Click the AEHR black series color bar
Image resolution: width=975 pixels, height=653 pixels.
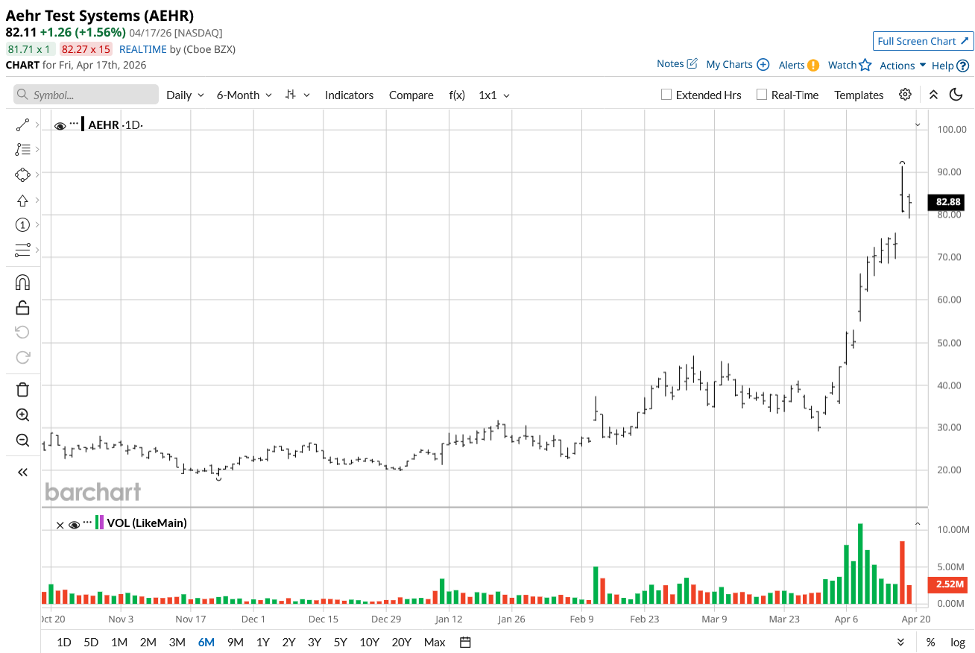click(83, 124)
